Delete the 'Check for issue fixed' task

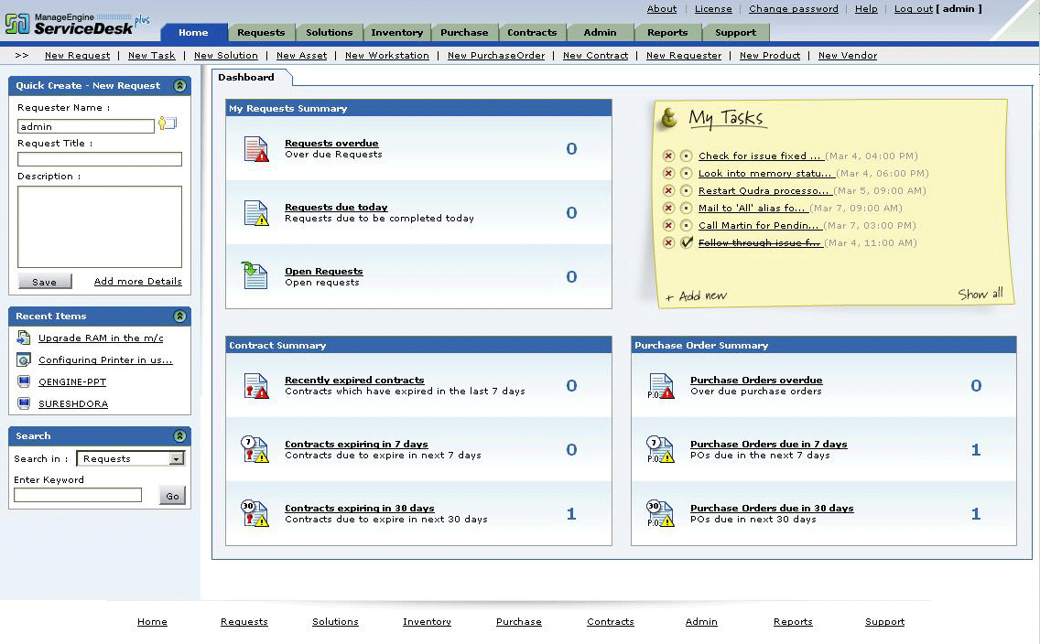point(668,156)
